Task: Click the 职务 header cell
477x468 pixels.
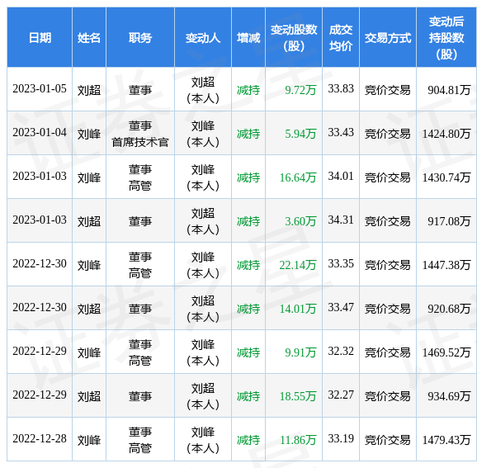Action: pyautogui.click(x=140, y=38)
